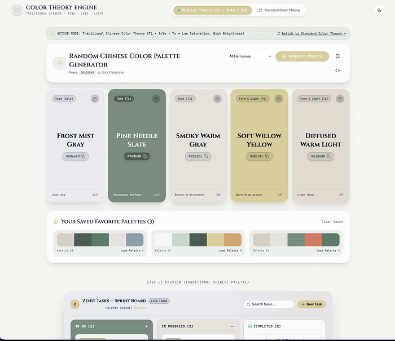Lock the Diffused Warm Light color
The height and width of the screenshot is (341, 395).
[x=340, y=99]
